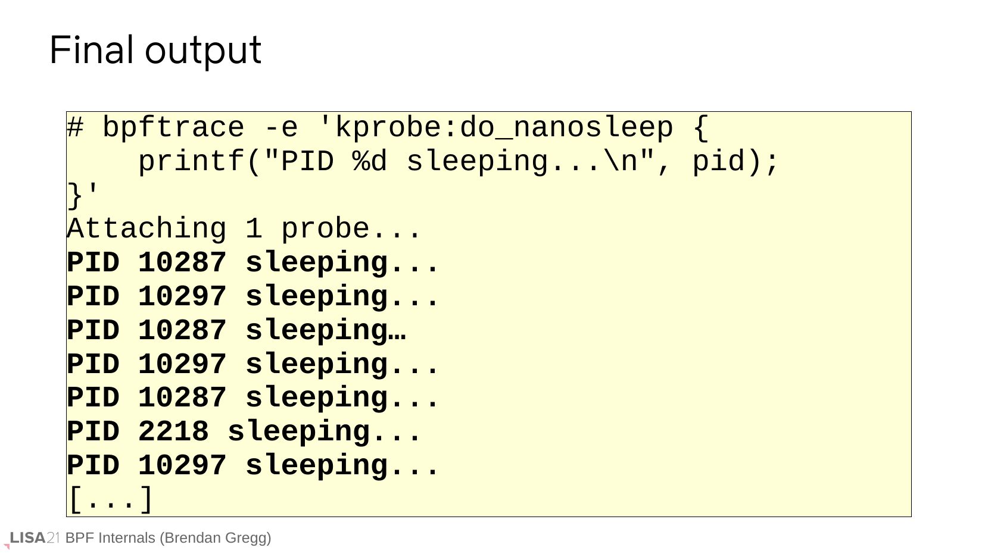This screenshot has height=554, width=985.
Task: Select the "Final output" slide title
Action: click(155, 50)
